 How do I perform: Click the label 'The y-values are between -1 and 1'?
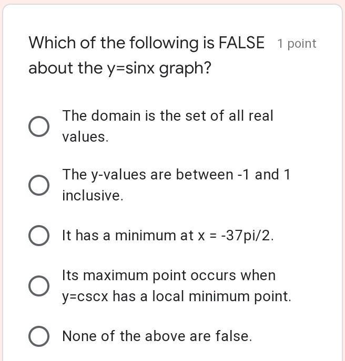(x=176, y=175)
